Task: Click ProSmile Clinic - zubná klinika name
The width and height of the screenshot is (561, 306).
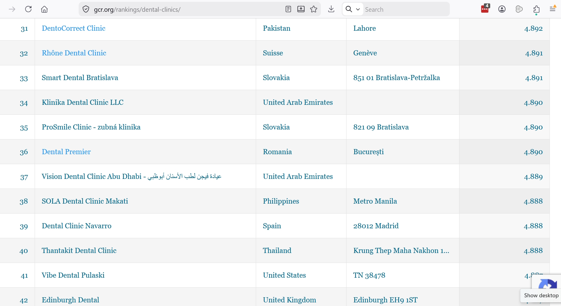Action: pos(91,127)
